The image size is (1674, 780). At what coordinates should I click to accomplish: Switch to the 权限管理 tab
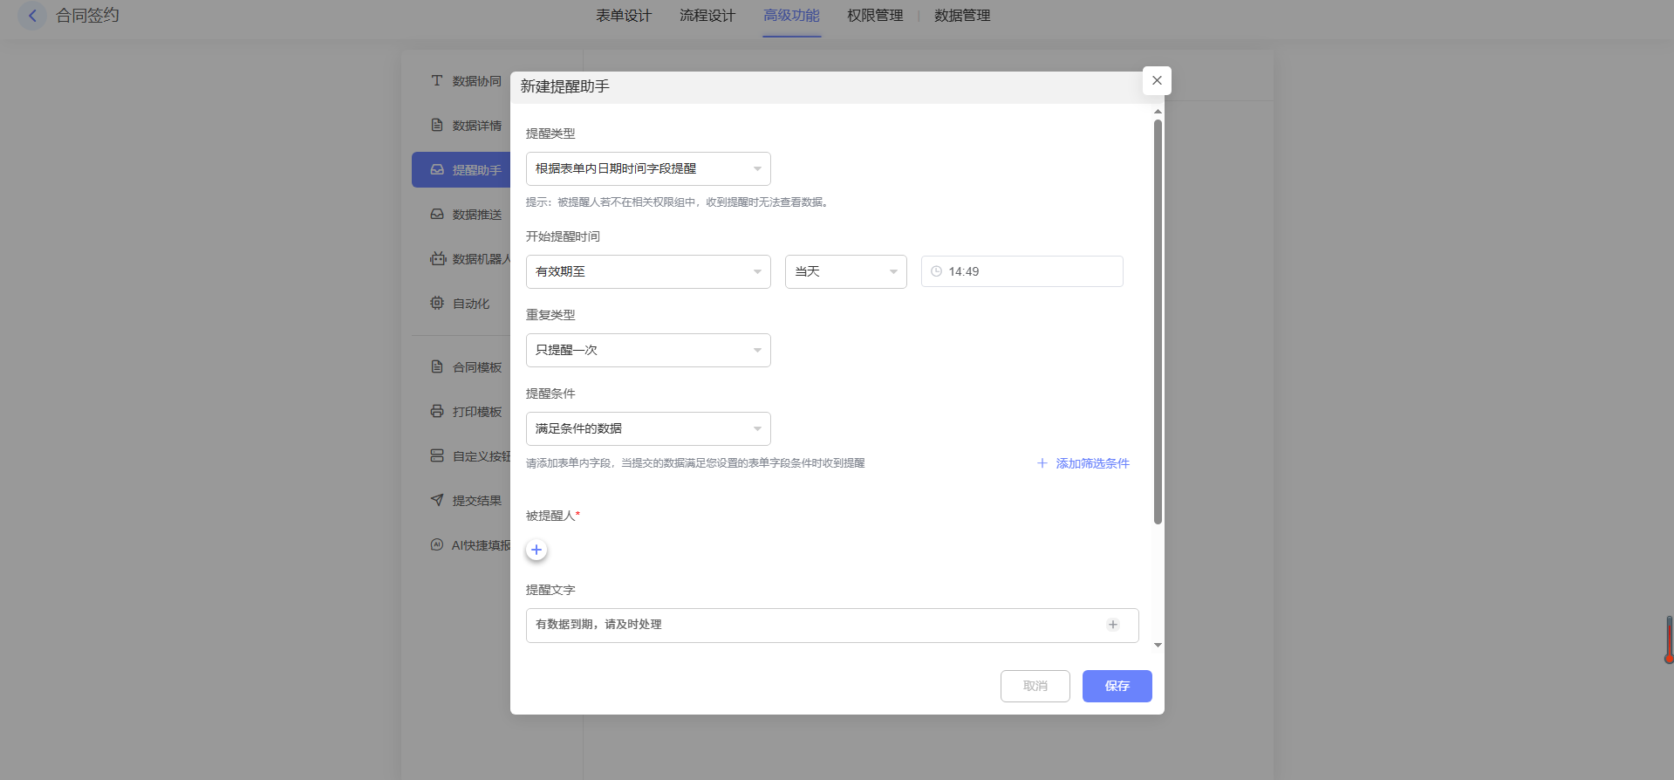[x=874, y=16]
